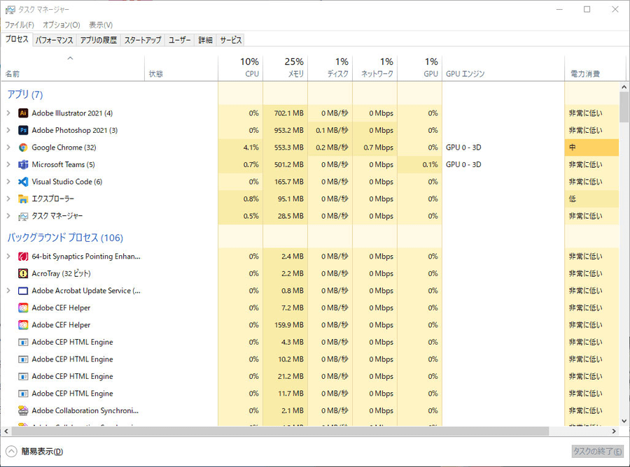Expand the Microsoft Teams process group

tap(8, 164)
